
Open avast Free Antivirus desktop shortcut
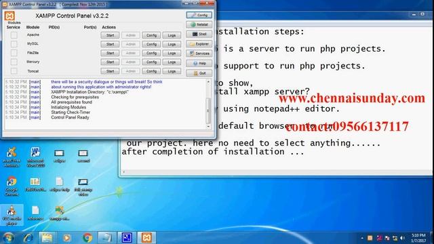[12, 157]
